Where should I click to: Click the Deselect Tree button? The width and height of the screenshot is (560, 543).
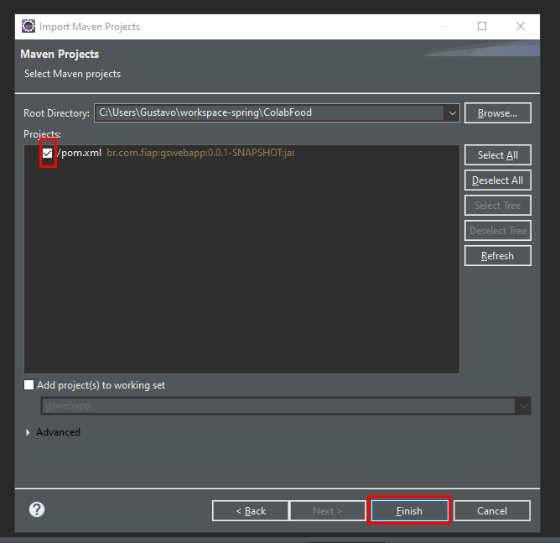click(497, 231)
